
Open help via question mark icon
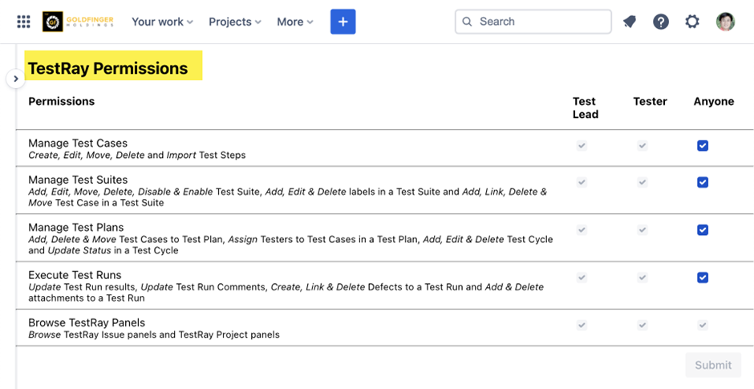[661, 22]
